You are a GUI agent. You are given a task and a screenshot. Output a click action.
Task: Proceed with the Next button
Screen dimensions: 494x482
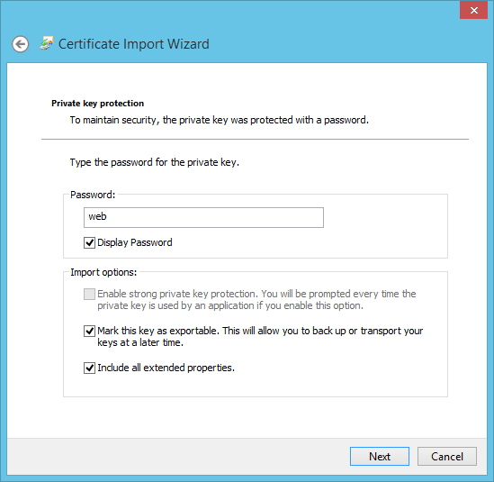click(380, 456)
